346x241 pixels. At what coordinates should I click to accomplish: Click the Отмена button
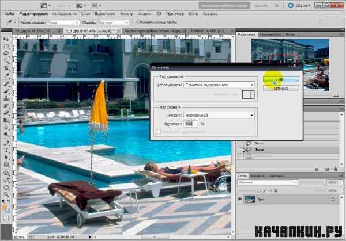tap(281, 89)
